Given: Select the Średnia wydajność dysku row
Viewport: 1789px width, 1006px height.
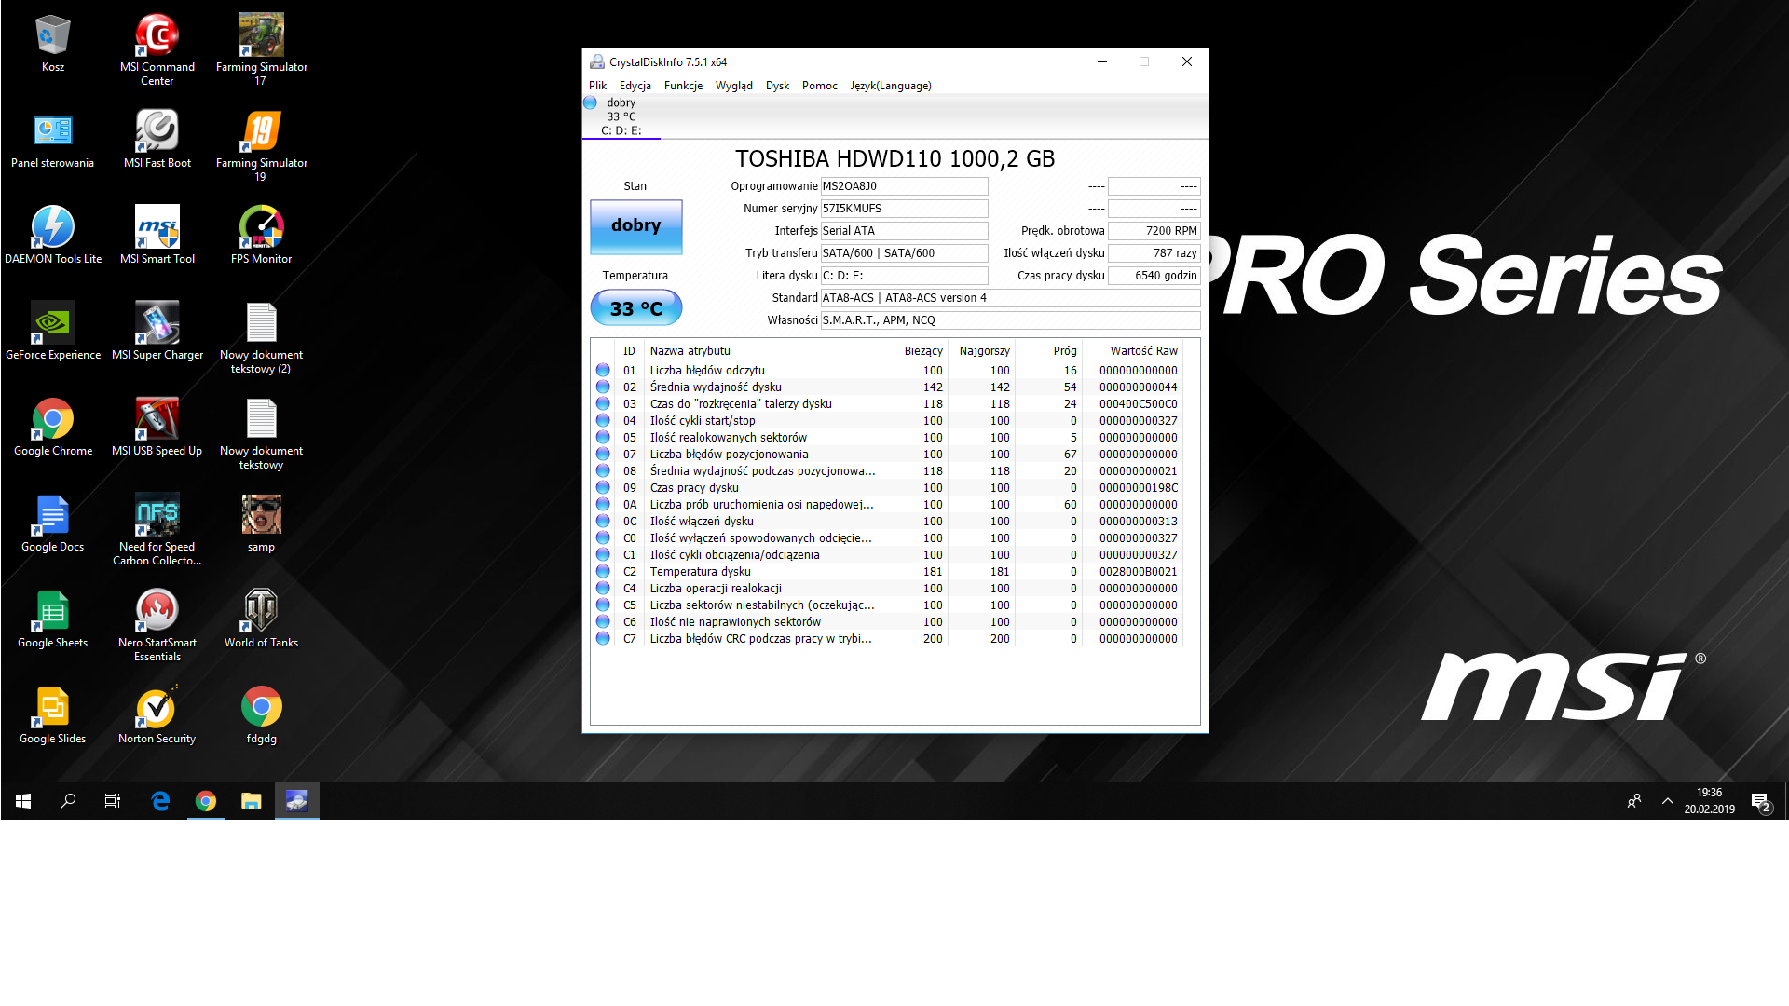Looking at the screenshot, I should (x=888, y=387).
